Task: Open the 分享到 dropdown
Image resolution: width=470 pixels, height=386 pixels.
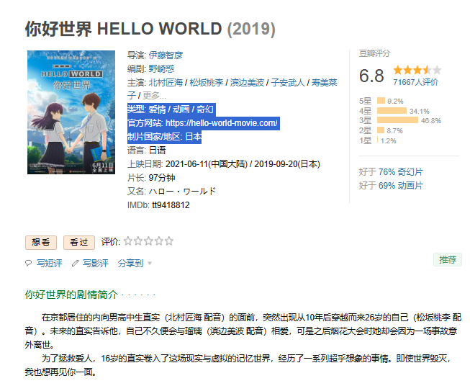Action: tap(135, 264)
